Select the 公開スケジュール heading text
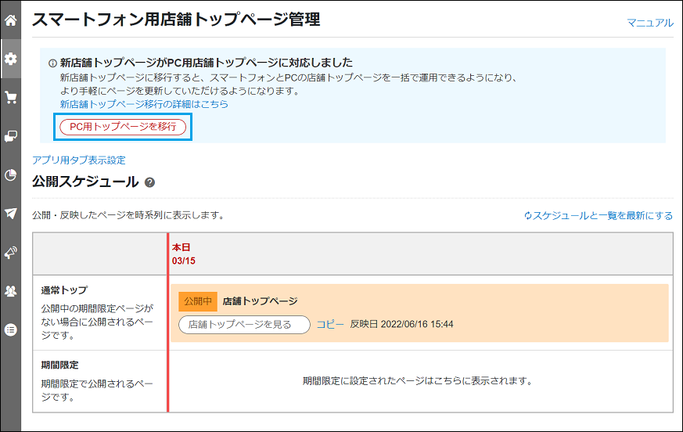Image resolution: width=683 pixels, height=432 pixels. [x=85, y=182]
